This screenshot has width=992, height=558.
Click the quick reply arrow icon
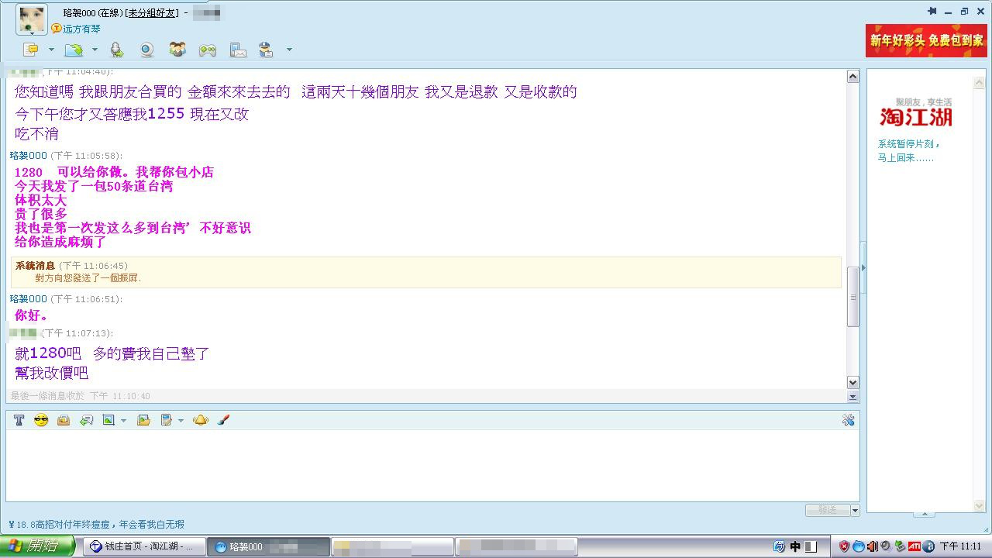tap(86, 420)
